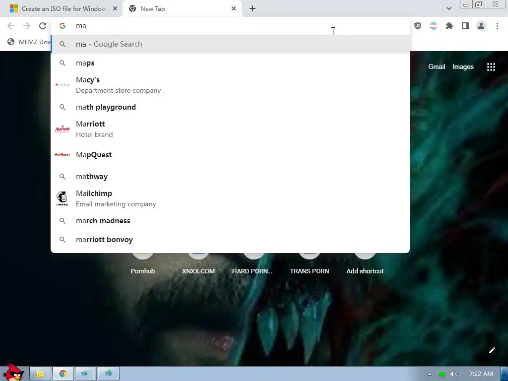508x381 pixels.
Task: Open a new tab with plus button
Action: [x=253, y=9]
